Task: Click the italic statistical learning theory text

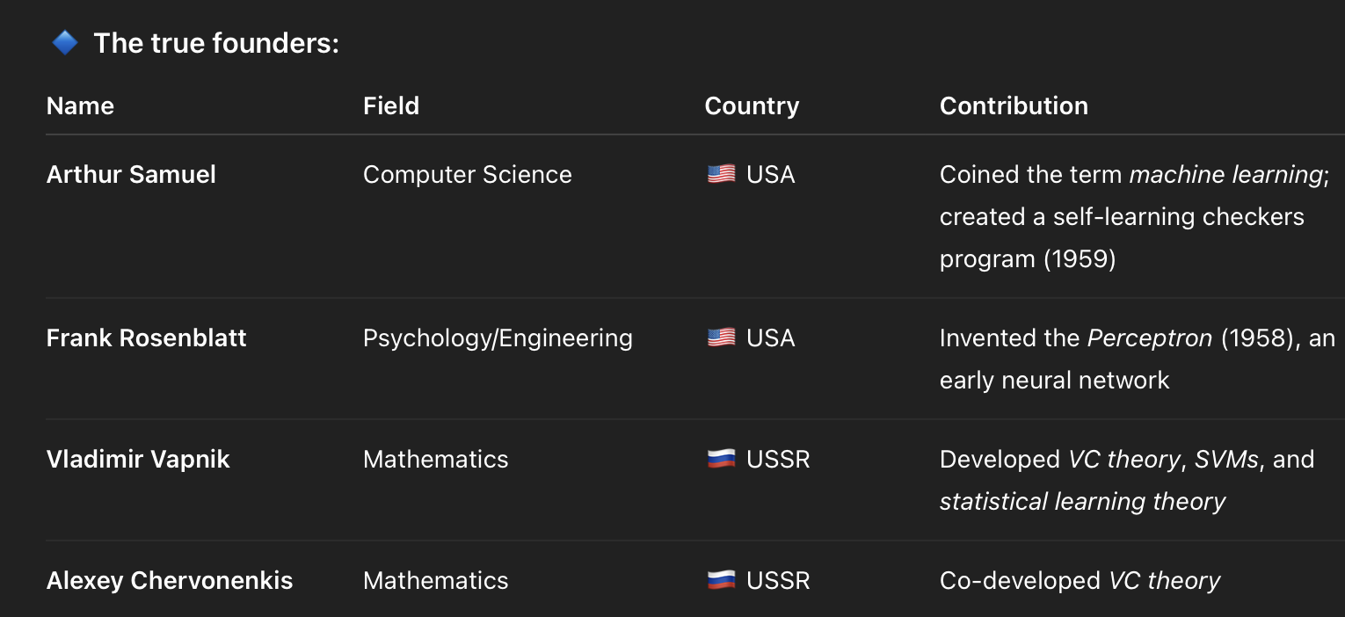Action: pyautogui.click(x=1082, y=501)
